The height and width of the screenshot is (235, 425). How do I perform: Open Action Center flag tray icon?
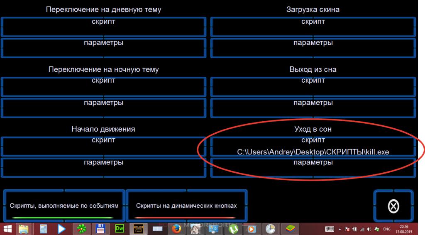coord(347,229)
